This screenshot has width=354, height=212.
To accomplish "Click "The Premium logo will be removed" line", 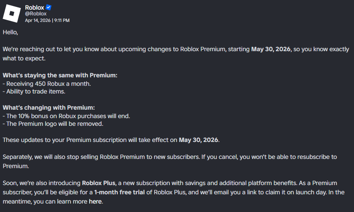I will [53, 124].
